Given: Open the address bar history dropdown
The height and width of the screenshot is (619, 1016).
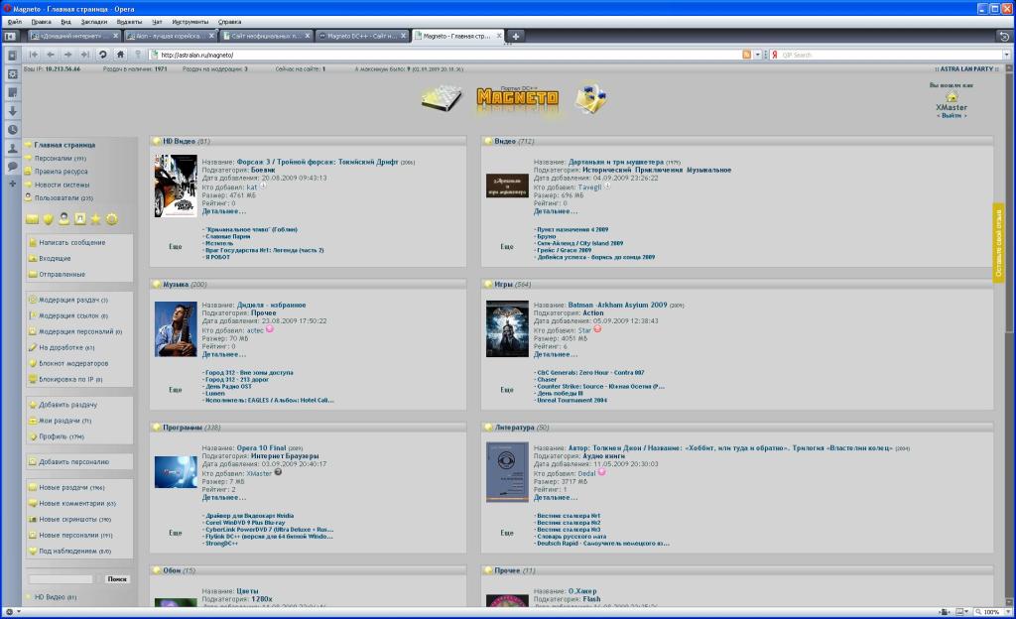Looking at the screenshot, I should click(757, 55).
